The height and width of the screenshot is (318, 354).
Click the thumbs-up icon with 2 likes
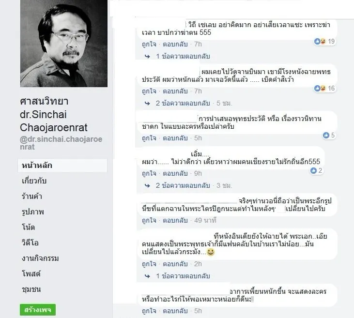pyautogui.click(x=313, y=171)
